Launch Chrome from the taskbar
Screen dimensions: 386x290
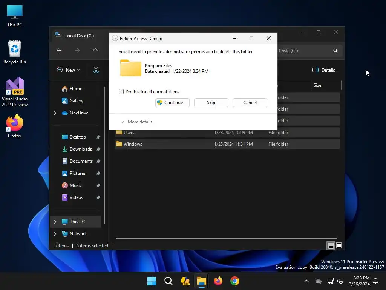[235, 281]
